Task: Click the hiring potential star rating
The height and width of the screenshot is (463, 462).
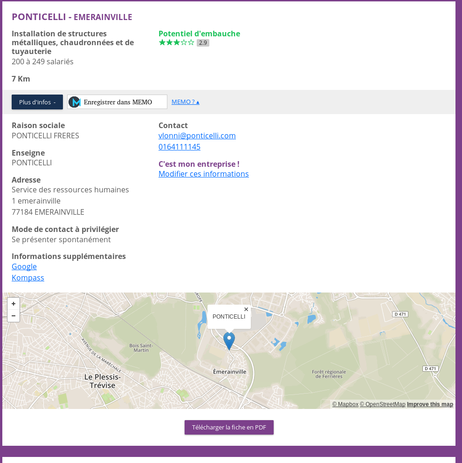Action: pos(176,43)
